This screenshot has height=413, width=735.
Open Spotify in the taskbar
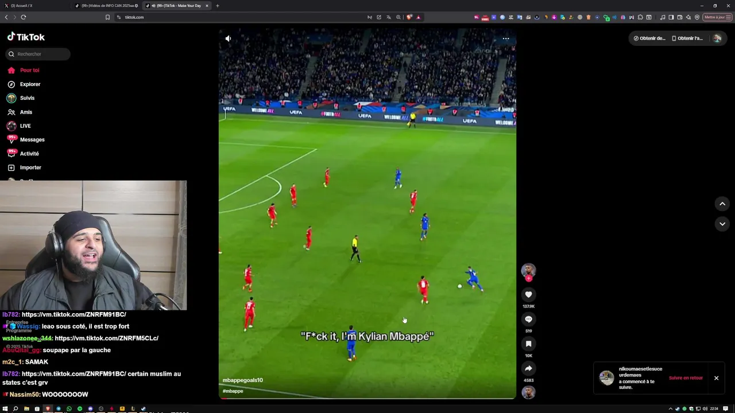[x=80, y=409]
